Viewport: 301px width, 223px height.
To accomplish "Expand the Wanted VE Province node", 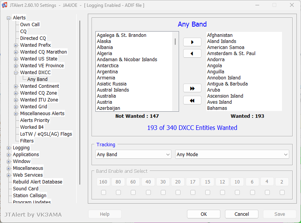I will pyautogui.click(x=16, y=66).
